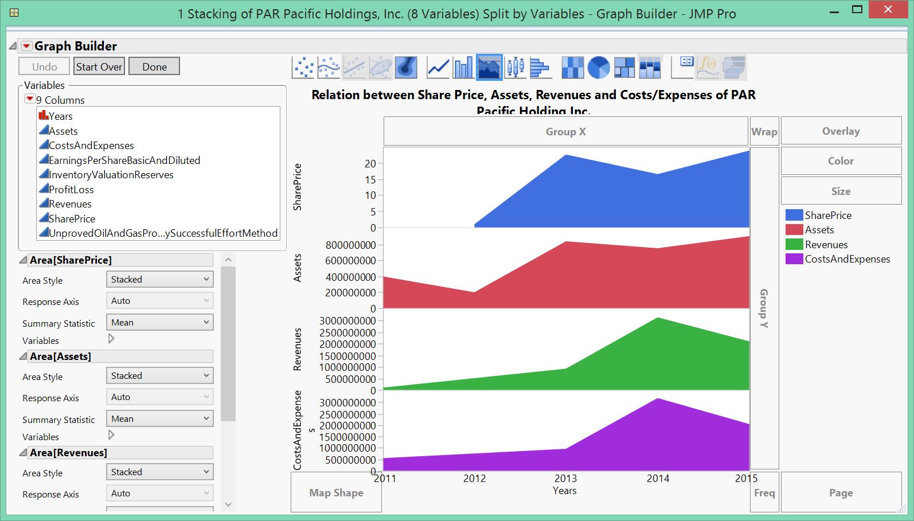The height and width of the screenshot is (521, 914).
Task: Select the Map Shapes element icon
Action: [x=734, y=67]
